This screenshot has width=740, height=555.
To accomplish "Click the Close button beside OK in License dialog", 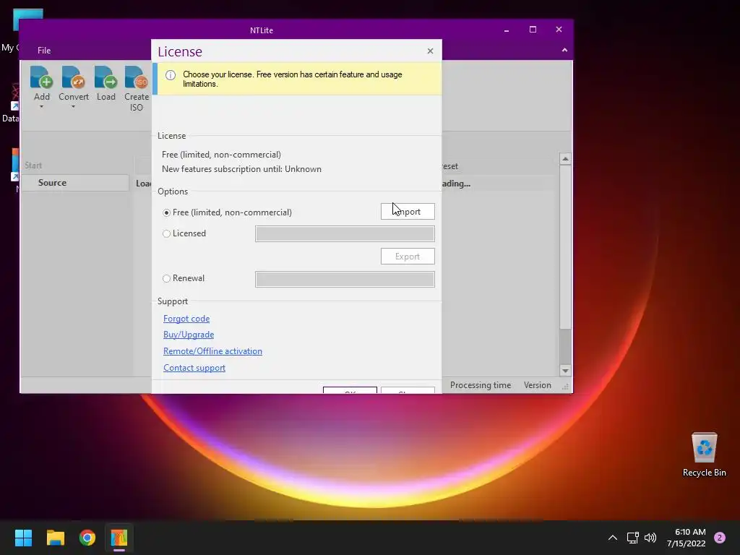I will pyautogui.click(x=408, y=390).
